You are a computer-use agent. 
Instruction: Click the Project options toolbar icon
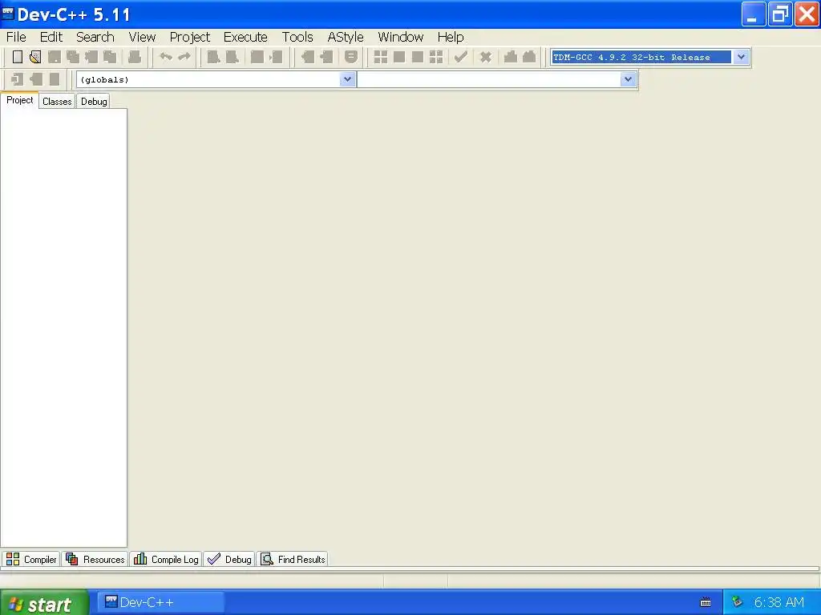(x=55, y=79)
